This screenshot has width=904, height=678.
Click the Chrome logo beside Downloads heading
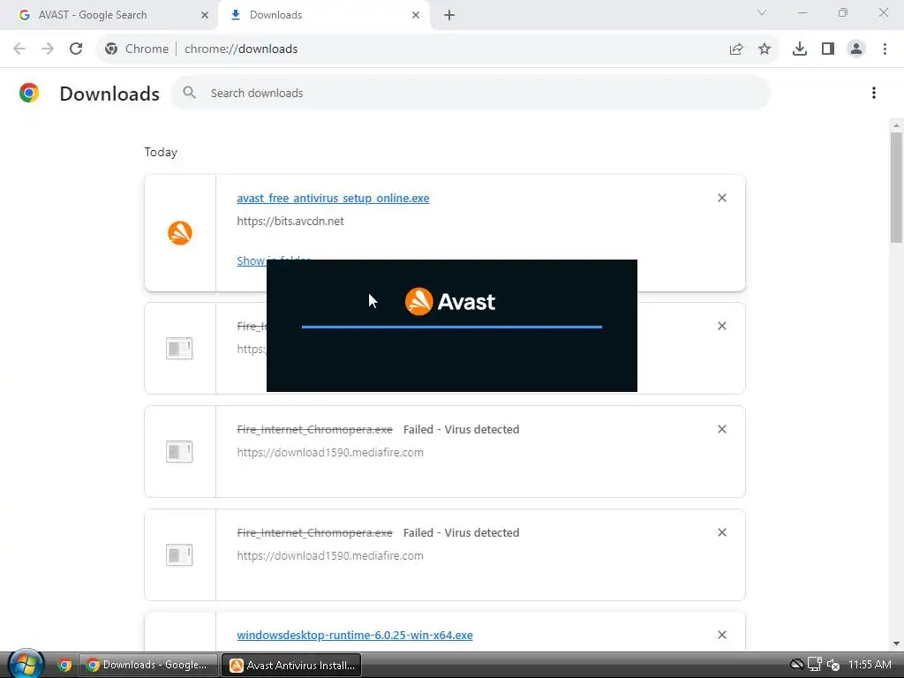click(29, 93)
